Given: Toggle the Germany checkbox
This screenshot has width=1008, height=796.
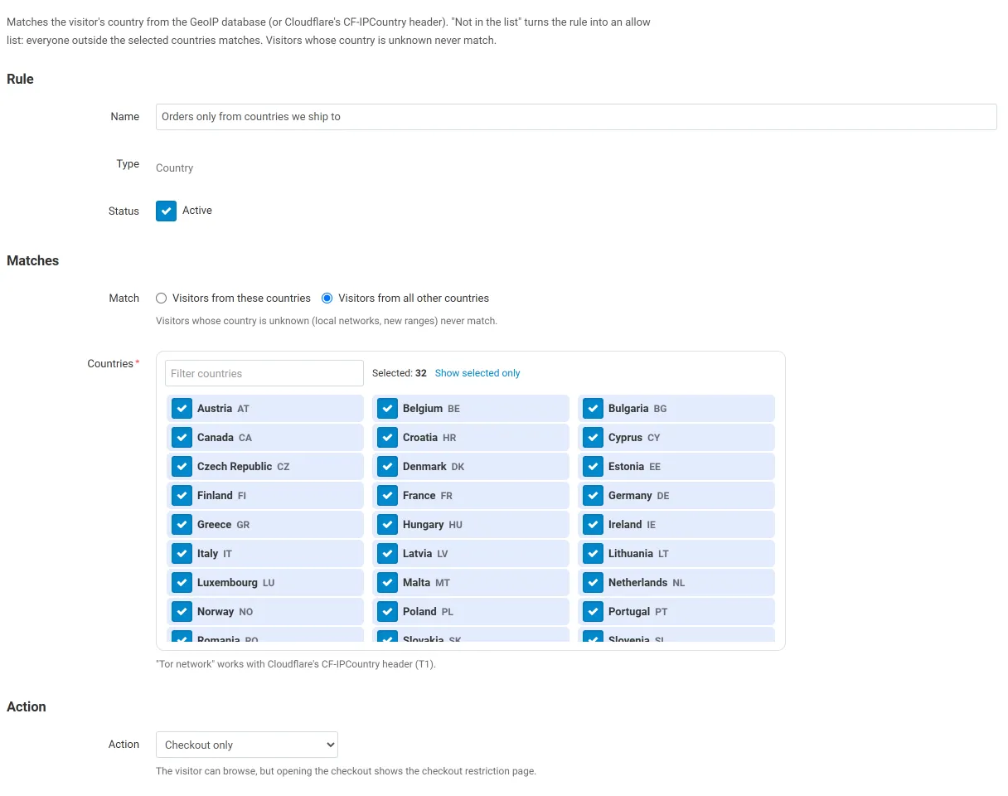Looking at the screenshot, I should point(594,496).
